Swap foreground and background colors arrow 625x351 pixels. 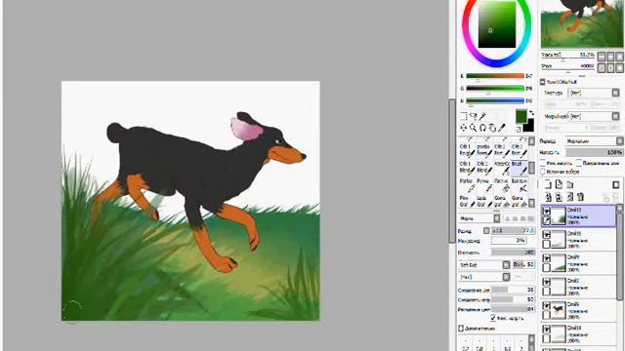point(531,113)
